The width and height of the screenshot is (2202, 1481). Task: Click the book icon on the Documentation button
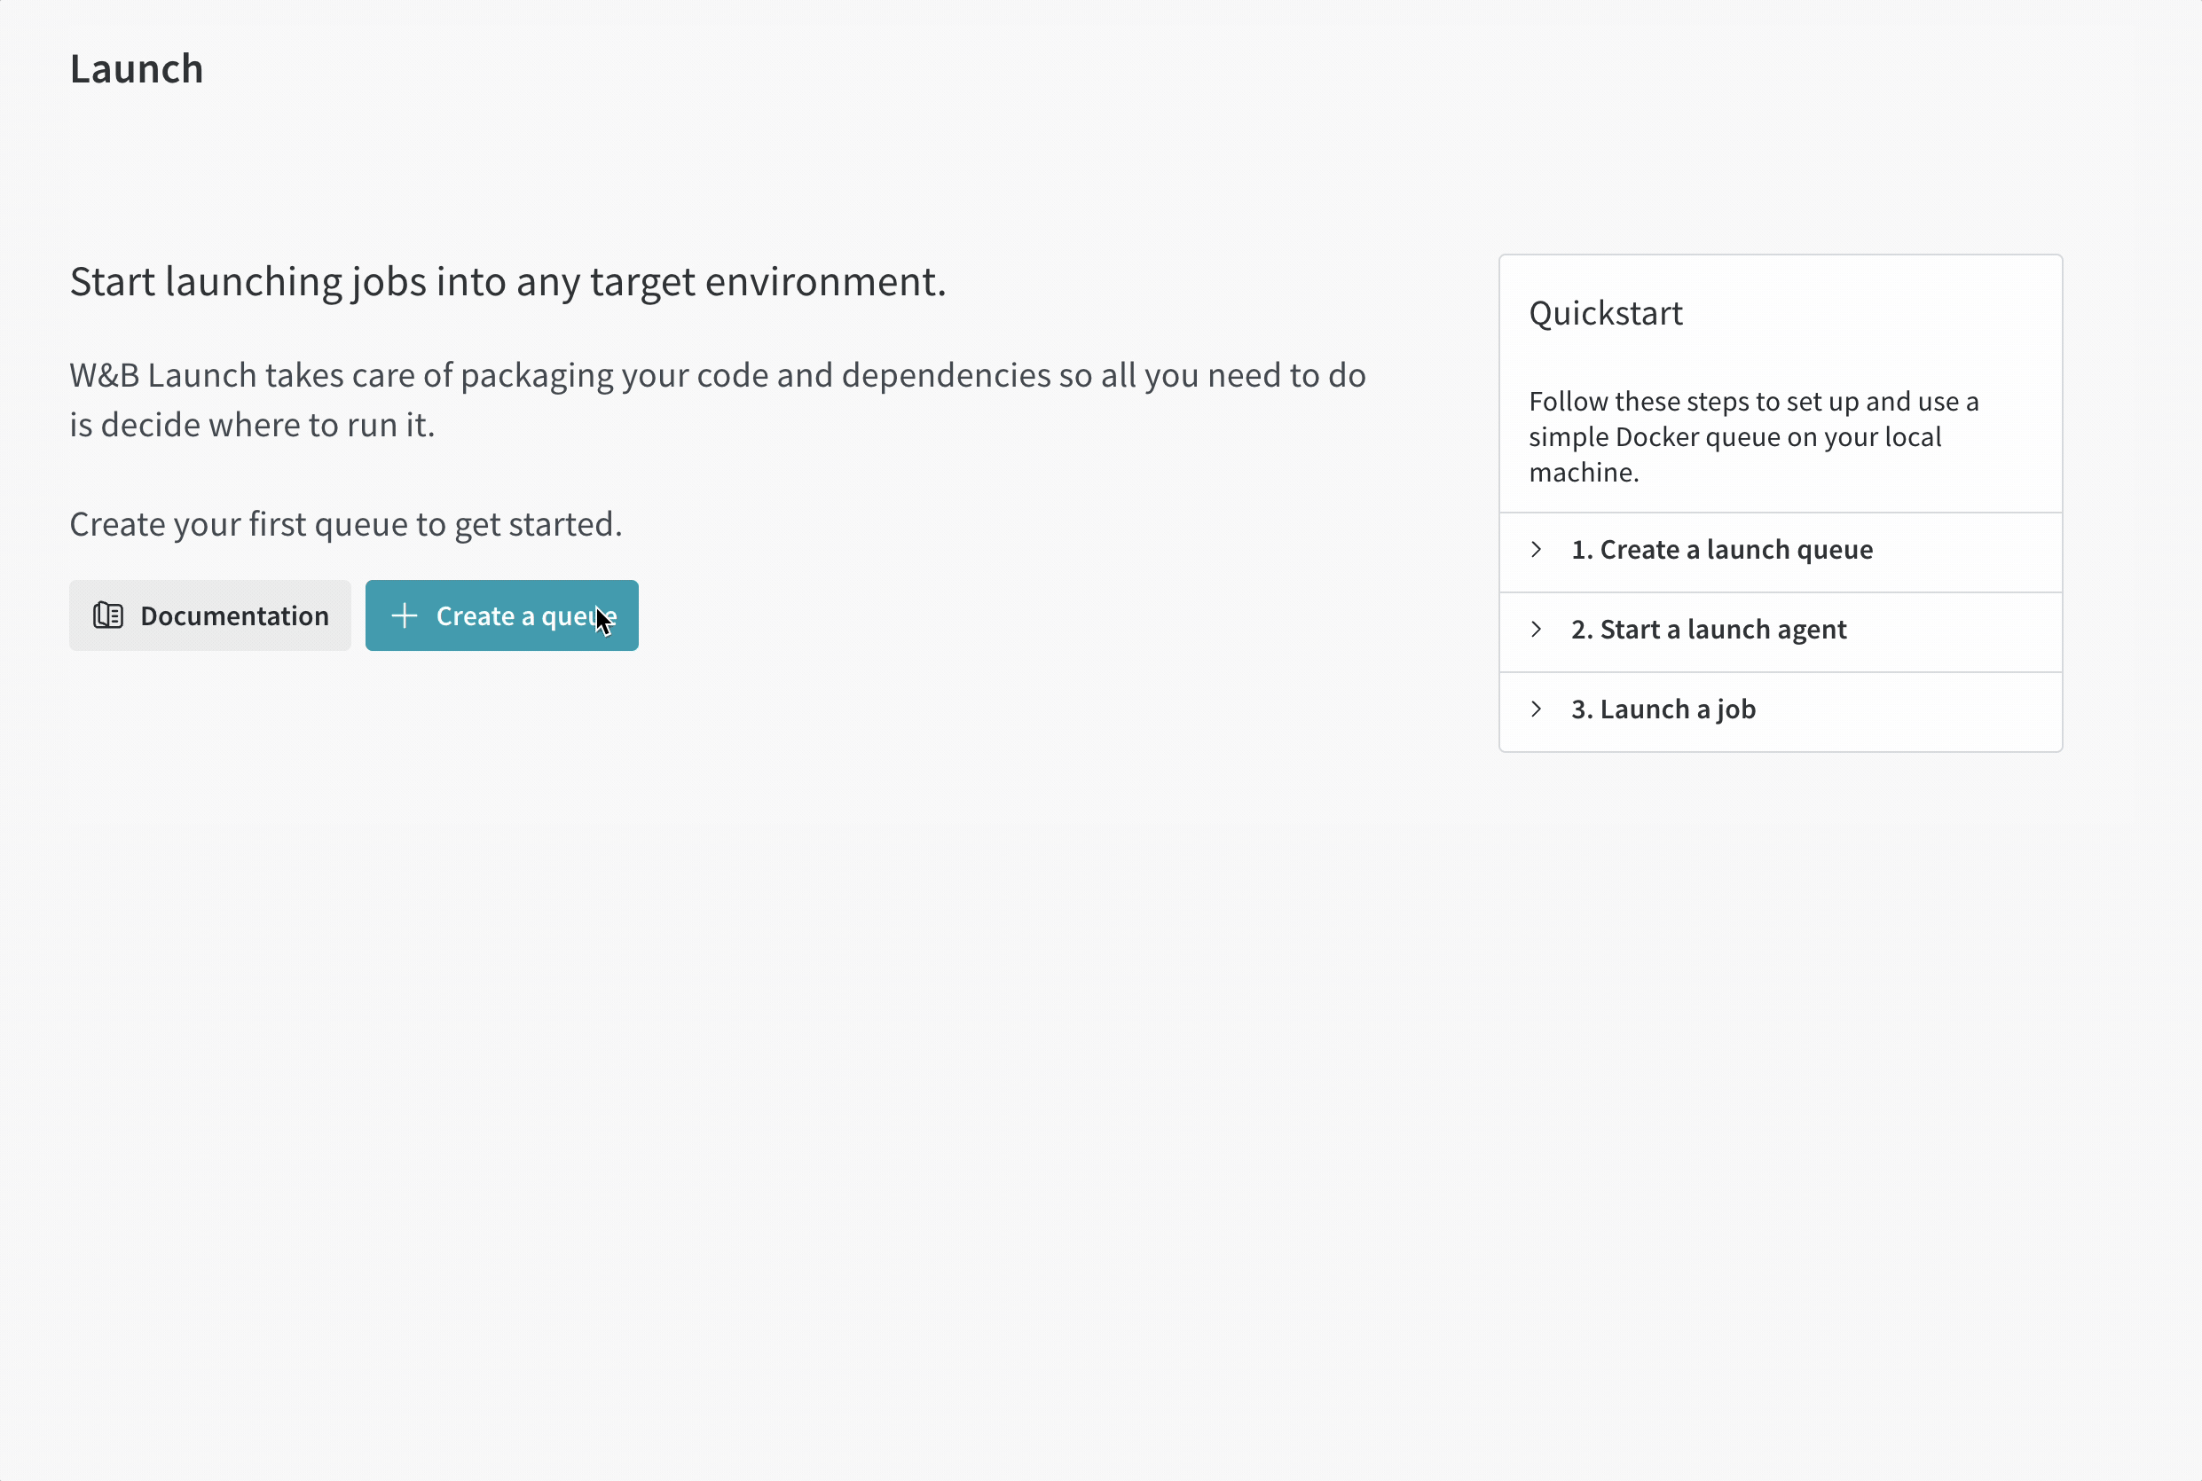(107, 615)
